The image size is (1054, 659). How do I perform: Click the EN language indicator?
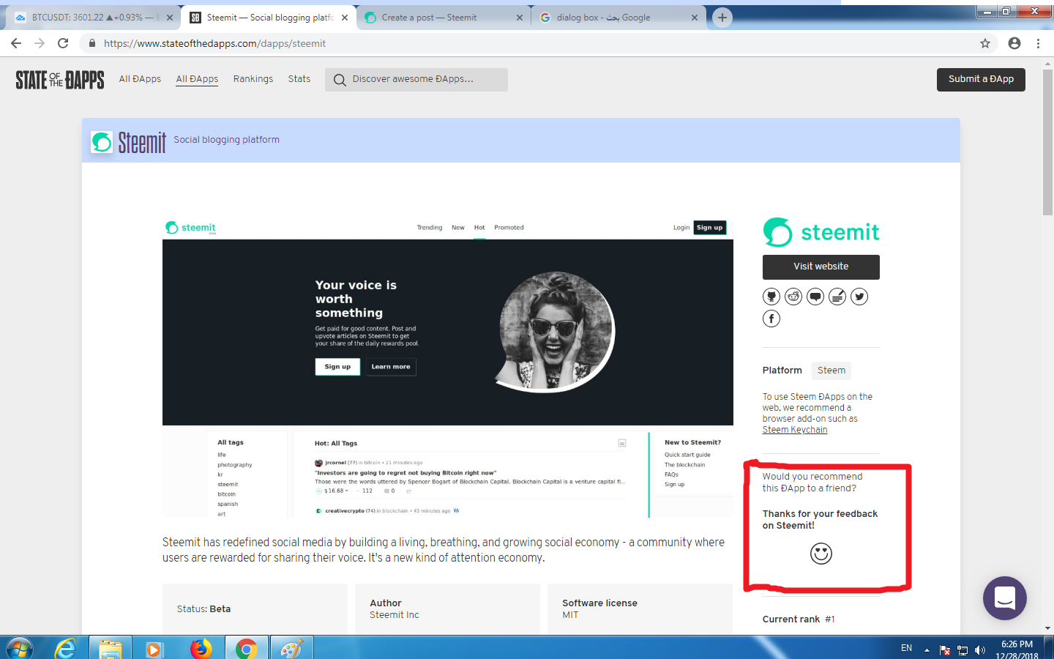907,648
